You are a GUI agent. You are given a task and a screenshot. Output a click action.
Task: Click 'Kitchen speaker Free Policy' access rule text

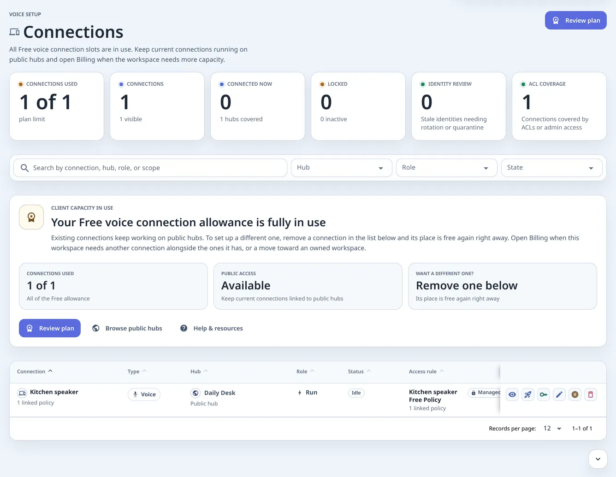[x=433, y=396]
